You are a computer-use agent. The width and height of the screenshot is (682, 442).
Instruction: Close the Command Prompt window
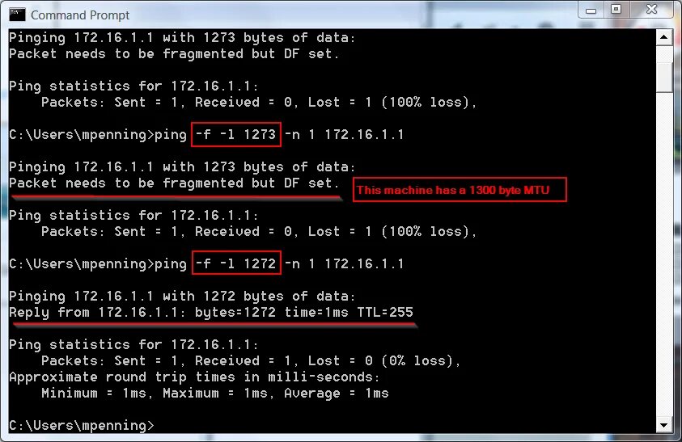pos(651,9)
